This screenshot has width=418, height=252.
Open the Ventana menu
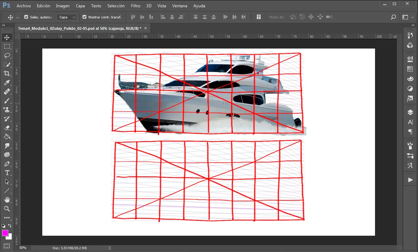[180, 6]
